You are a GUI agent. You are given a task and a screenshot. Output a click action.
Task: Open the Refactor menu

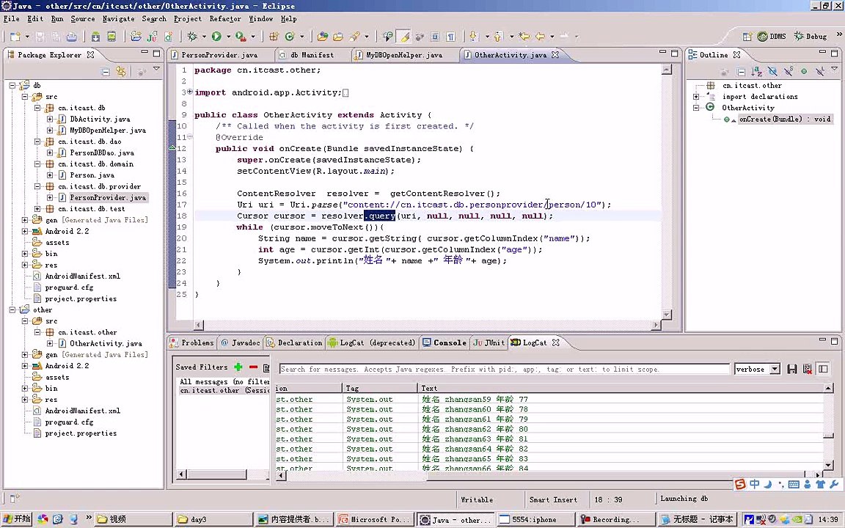[x=225, y=19]
